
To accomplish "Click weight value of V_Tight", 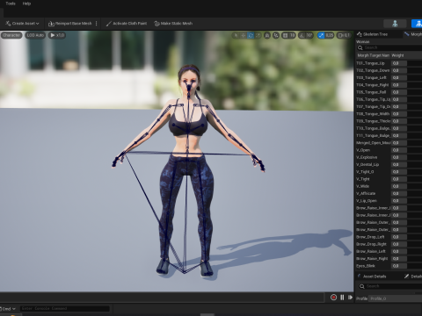I will pyautogui.click(x=399, y=179).
